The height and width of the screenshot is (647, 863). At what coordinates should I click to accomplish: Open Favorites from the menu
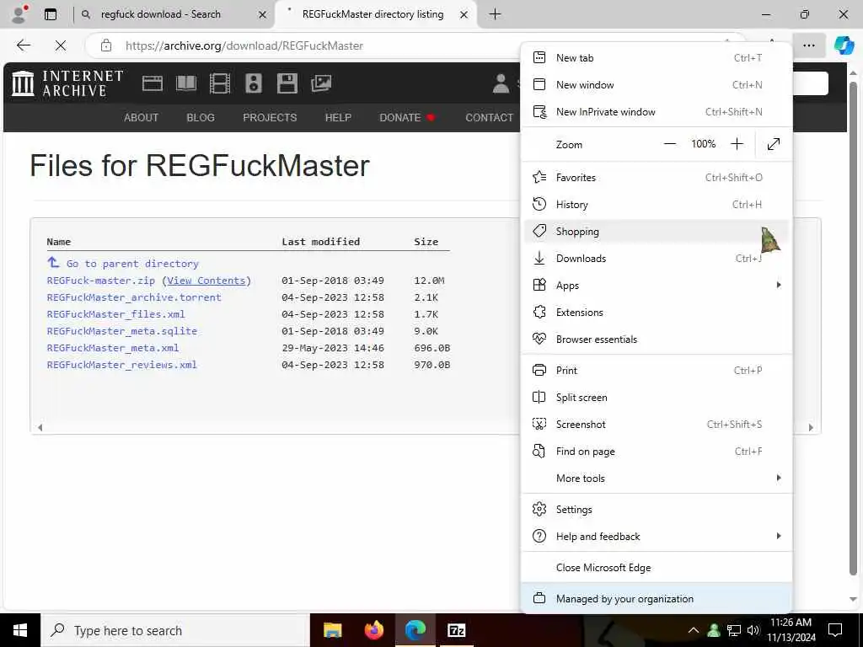click(x=656, y=177)
